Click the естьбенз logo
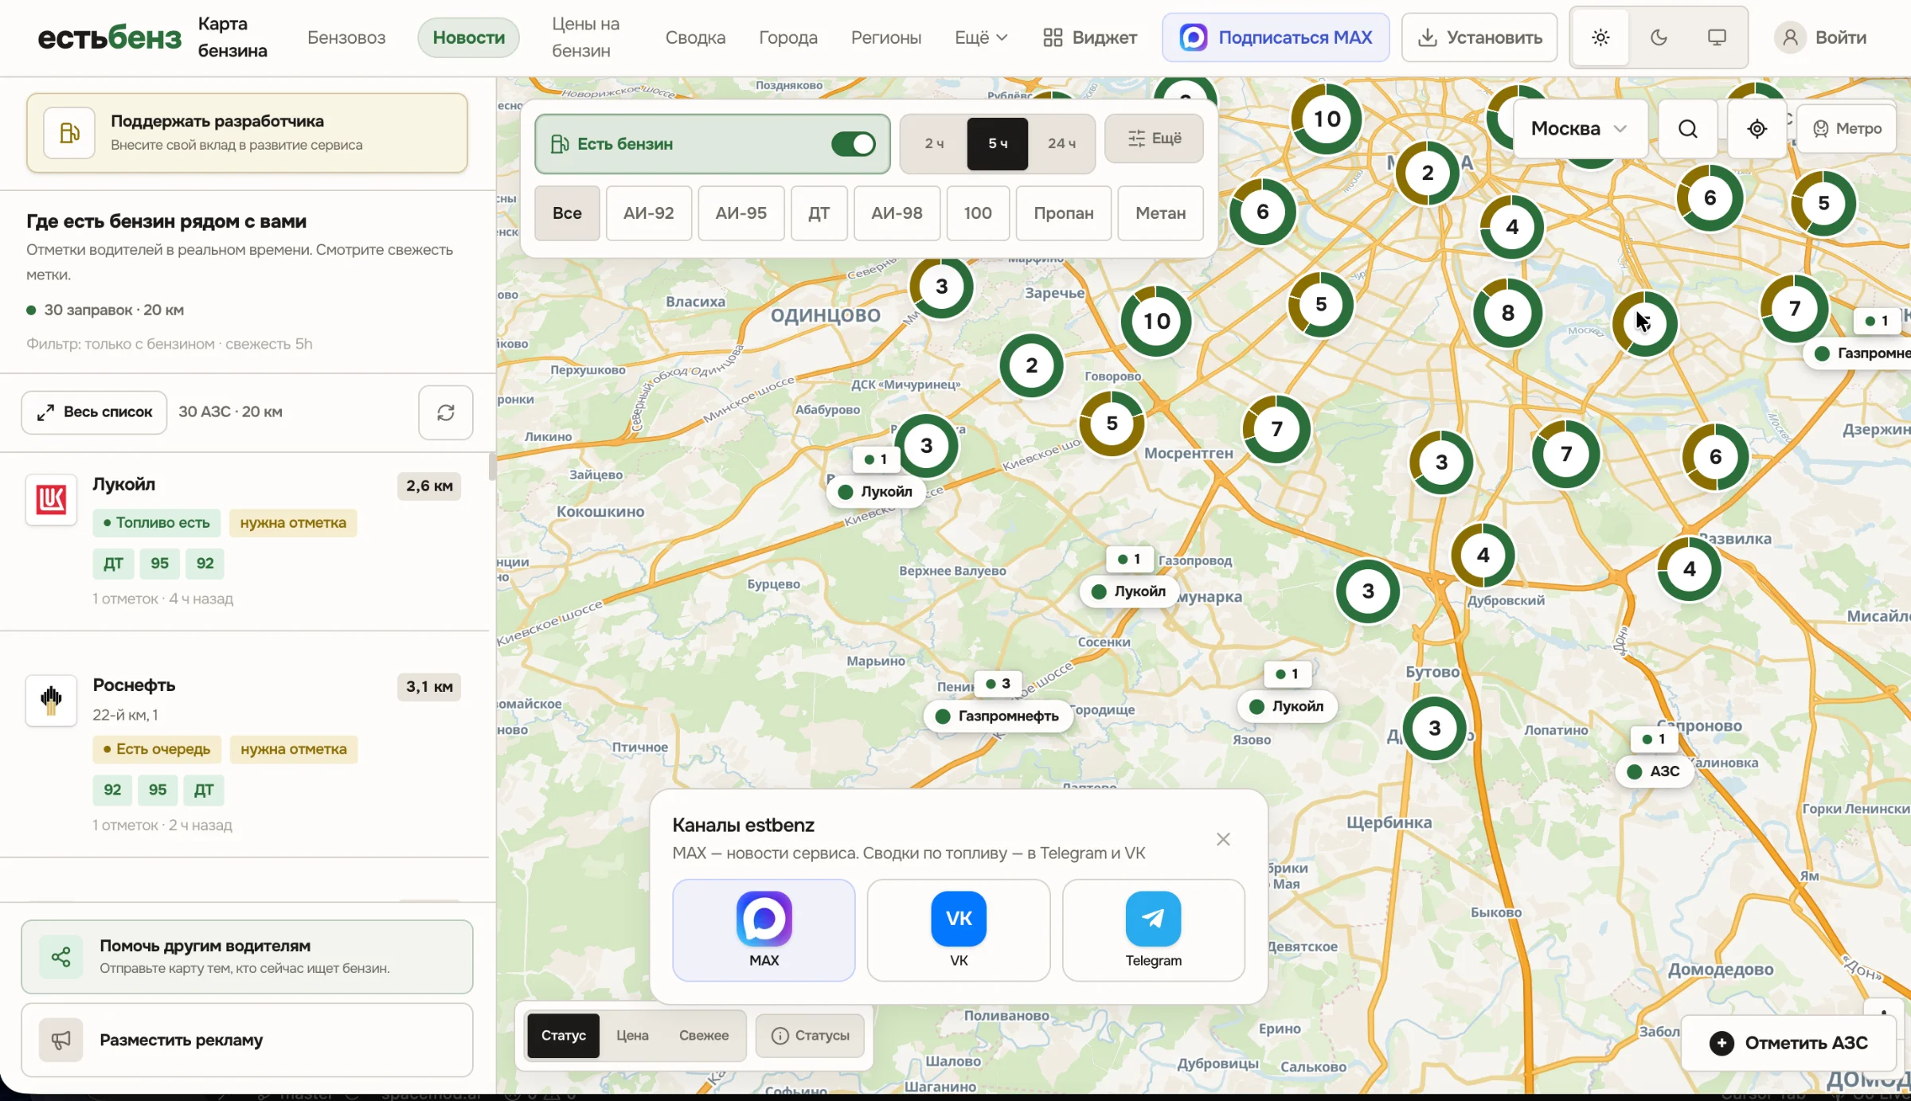Screen dimensions: 1911x1101 pos(110,37)
